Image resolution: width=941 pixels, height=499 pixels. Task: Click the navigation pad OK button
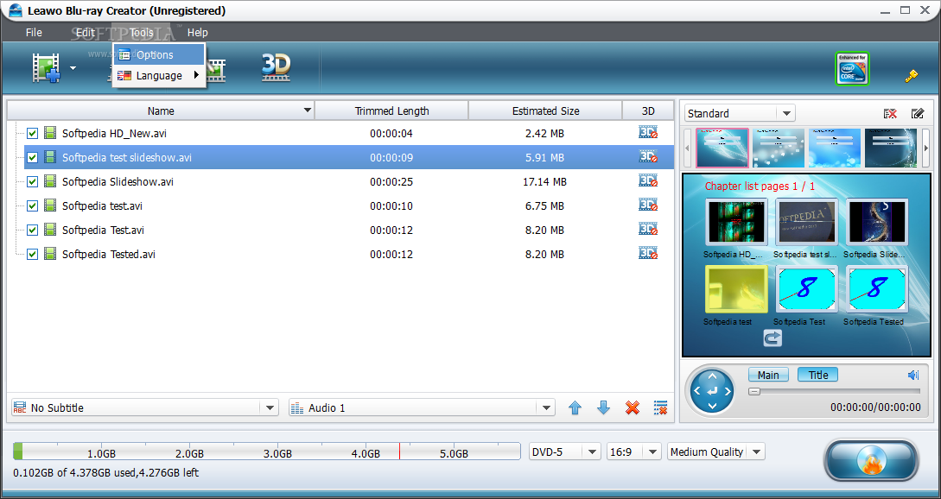pyautogui.click(x=712, y=392)
